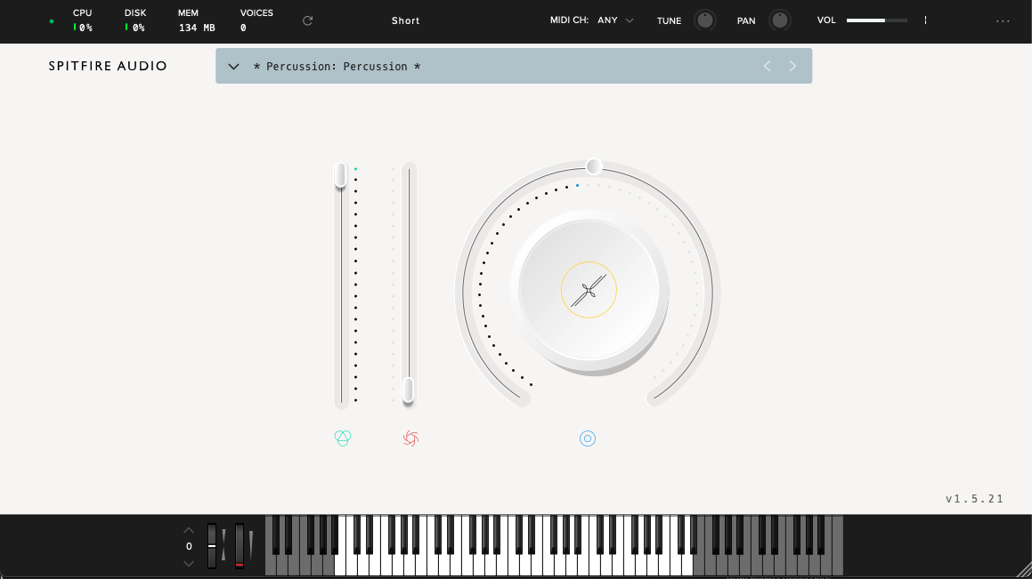Click the blue reverb circle icon

[x=588, y=438]
